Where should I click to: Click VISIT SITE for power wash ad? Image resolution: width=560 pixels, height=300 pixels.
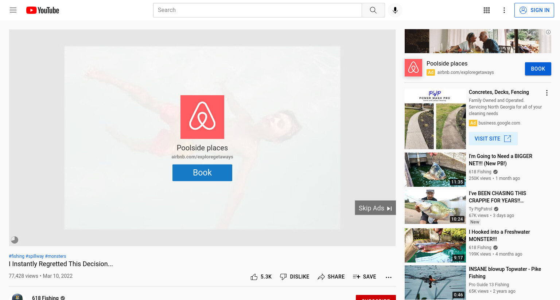tap(493, 139)
